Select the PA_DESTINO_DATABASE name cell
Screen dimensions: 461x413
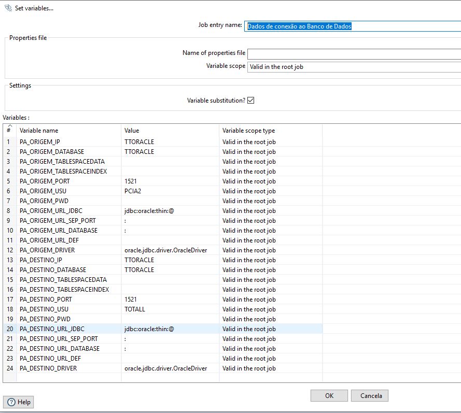(69, 269)
